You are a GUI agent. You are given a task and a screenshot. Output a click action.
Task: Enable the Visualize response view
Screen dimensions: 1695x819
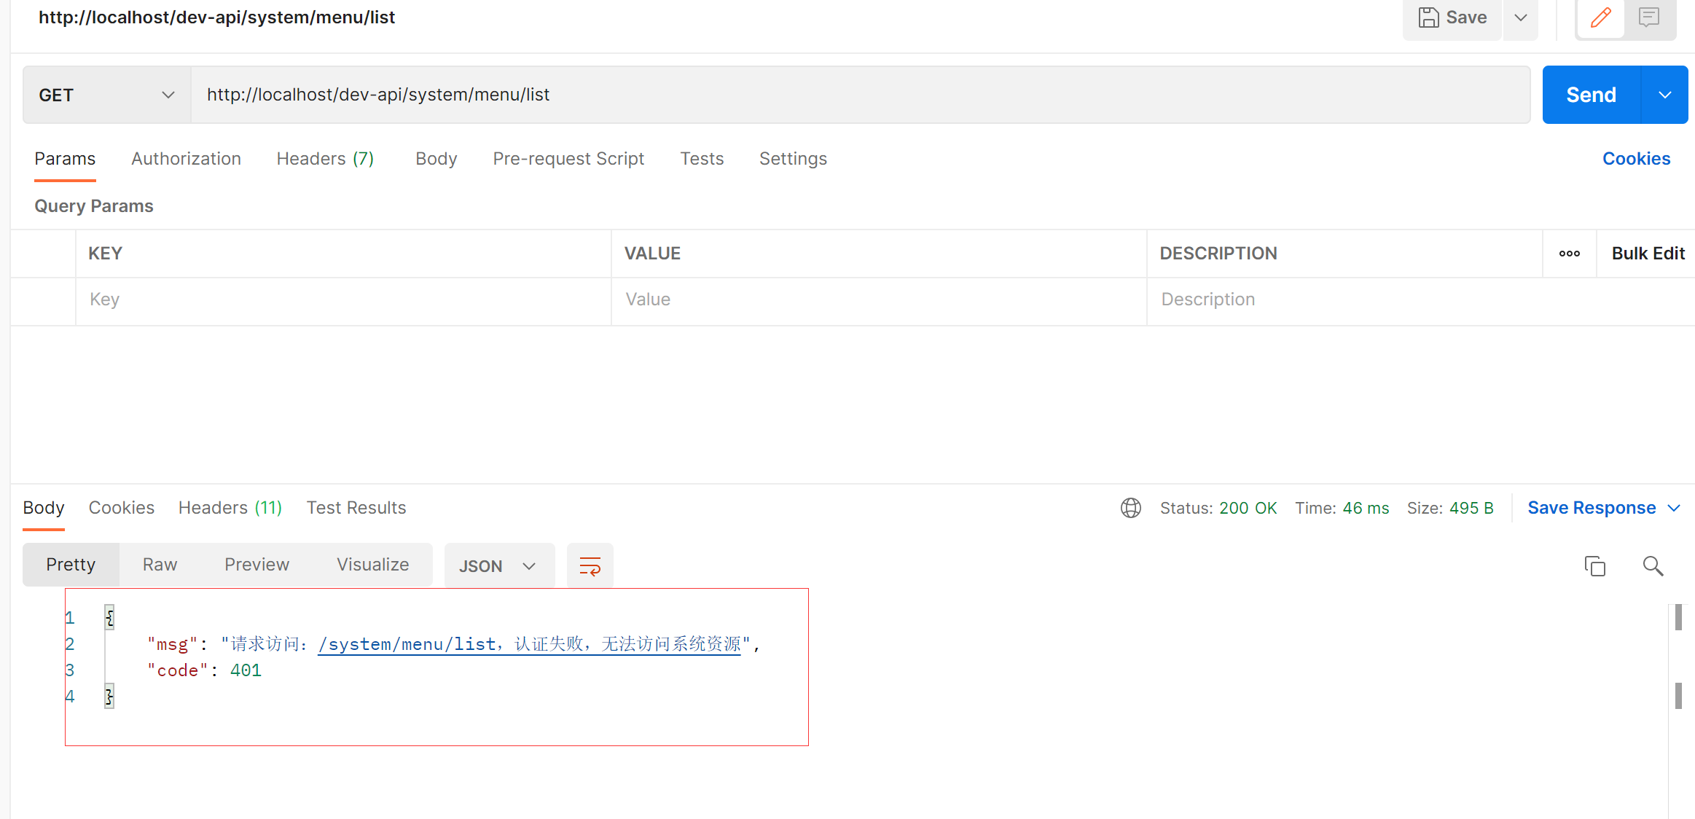(x=372, y=564)
